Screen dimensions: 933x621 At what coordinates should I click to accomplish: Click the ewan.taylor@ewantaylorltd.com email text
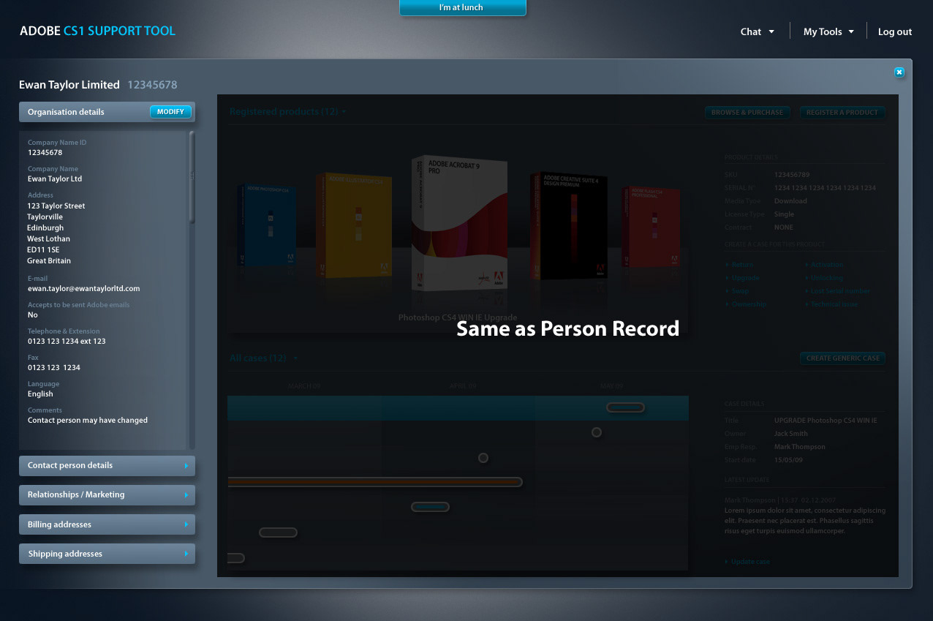pos(83,289)
